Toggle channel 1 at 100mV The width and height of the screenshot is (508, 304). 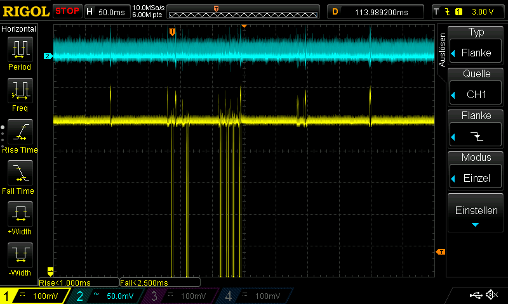pos(35,296)
